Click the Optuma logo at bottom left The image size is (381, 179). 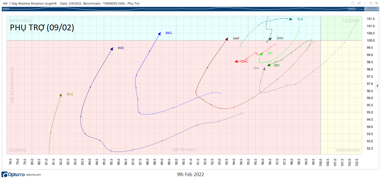pos(13,174)
